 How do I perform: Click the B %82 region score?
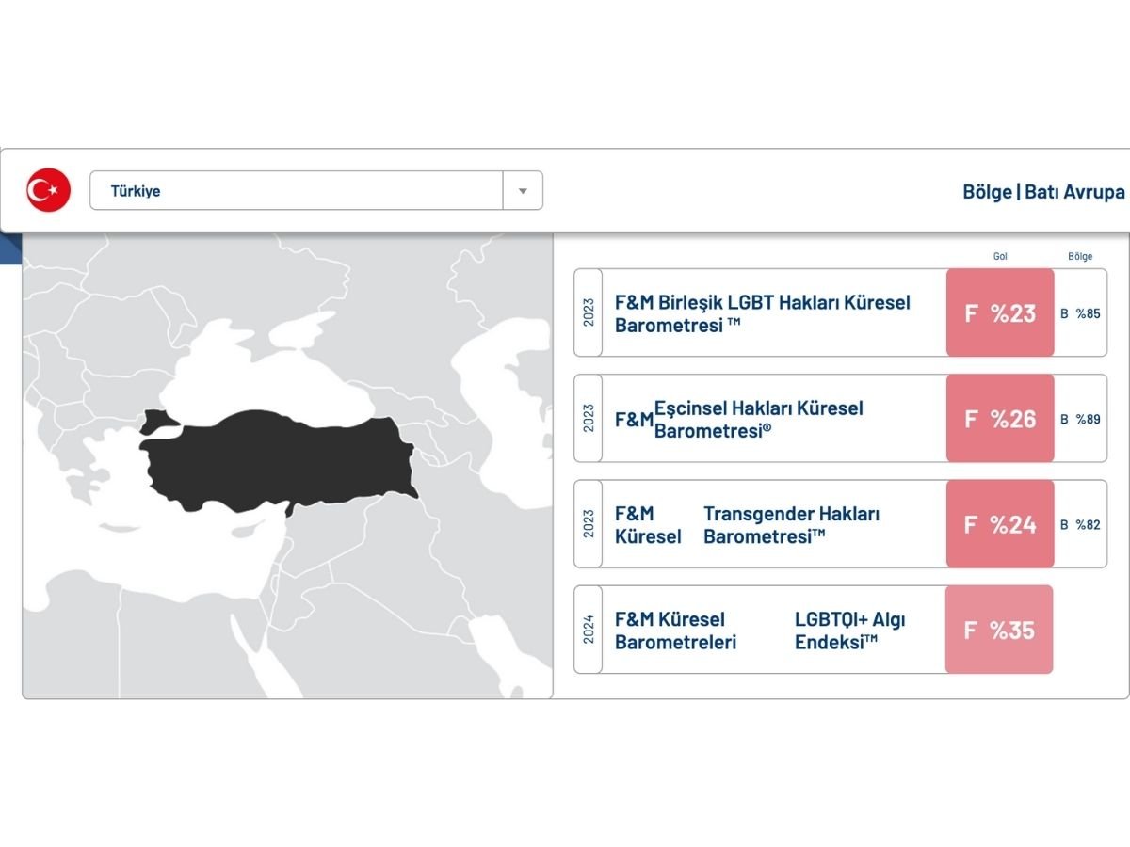[1080, 525]
